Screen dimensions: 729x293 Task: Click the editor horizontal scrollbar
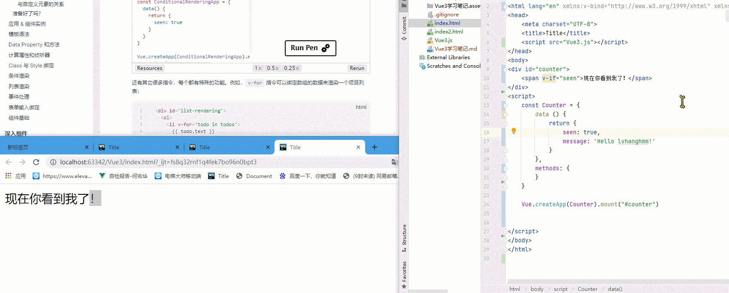tap(618, 281)
